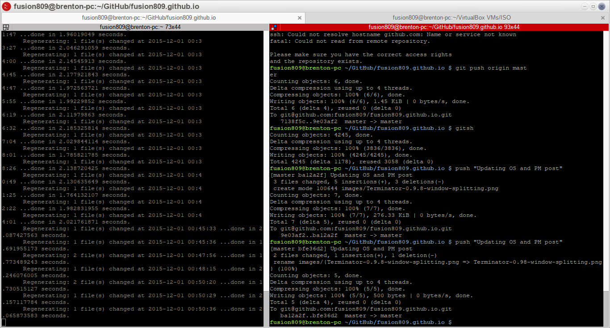Click 'Compressing objects: 100% (3836/3836), done.'

click(x=348, y=148)
